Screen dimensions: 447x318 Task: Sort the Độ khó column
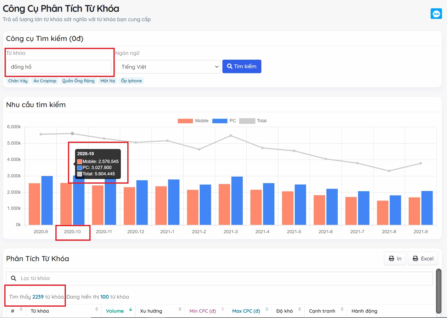point(299,309)
